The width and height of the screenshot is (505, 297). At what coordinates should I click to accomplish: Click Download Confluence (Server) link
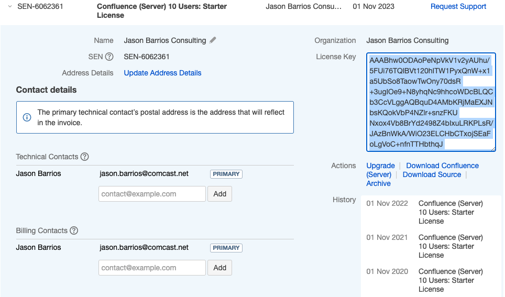(442, 166)
